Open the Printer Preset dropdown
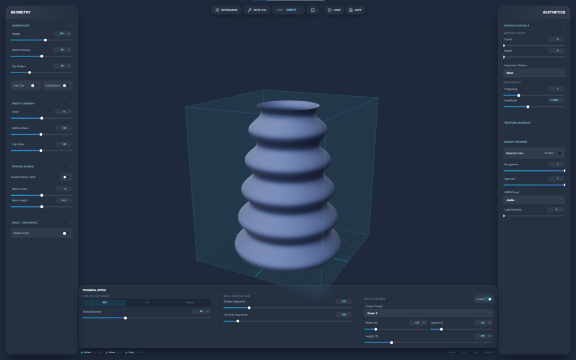576x360 pixels. (429, 313)
